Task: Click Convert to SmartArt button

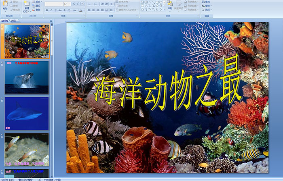Action: [127, 10]
